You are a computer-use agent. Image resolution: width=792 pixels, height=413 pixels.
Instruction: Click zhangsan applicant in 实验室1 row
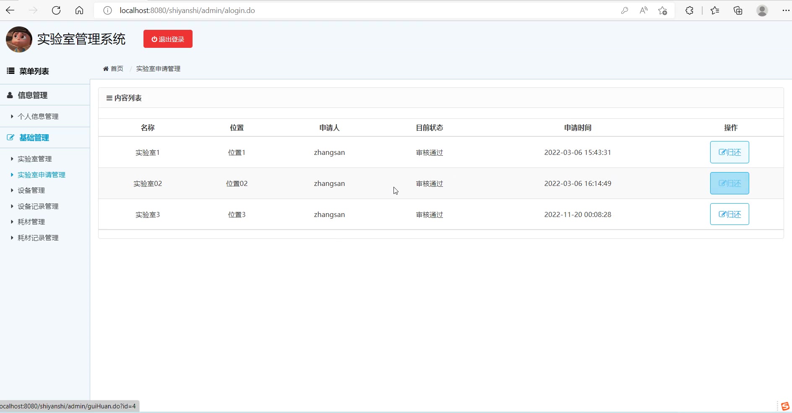pyautogui.click(x=329, y=152)
